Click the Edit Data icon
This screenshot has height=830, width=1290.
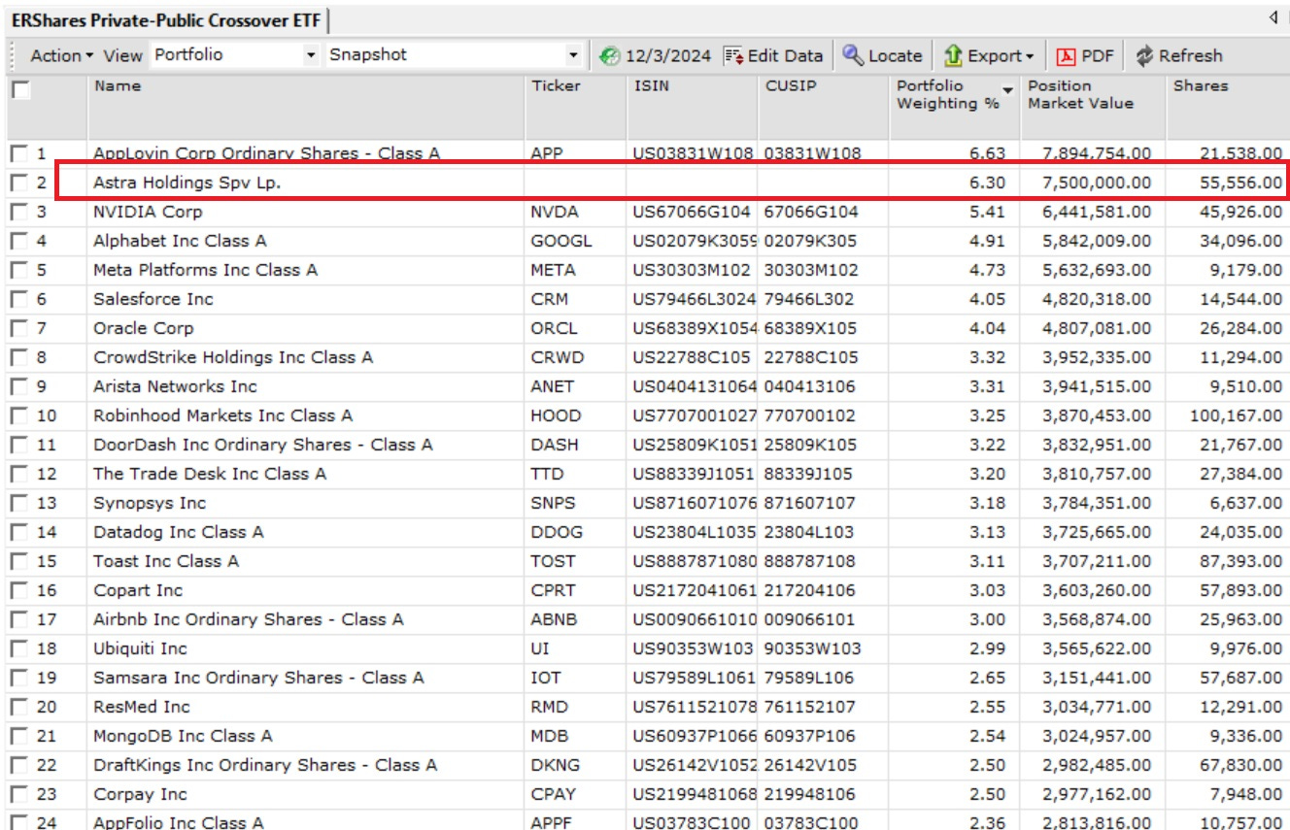(x=733, y=56)
